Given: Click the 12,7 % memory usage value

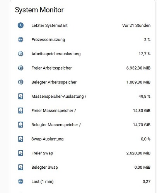Looking at the screenshot, I should tap(145, 54).
